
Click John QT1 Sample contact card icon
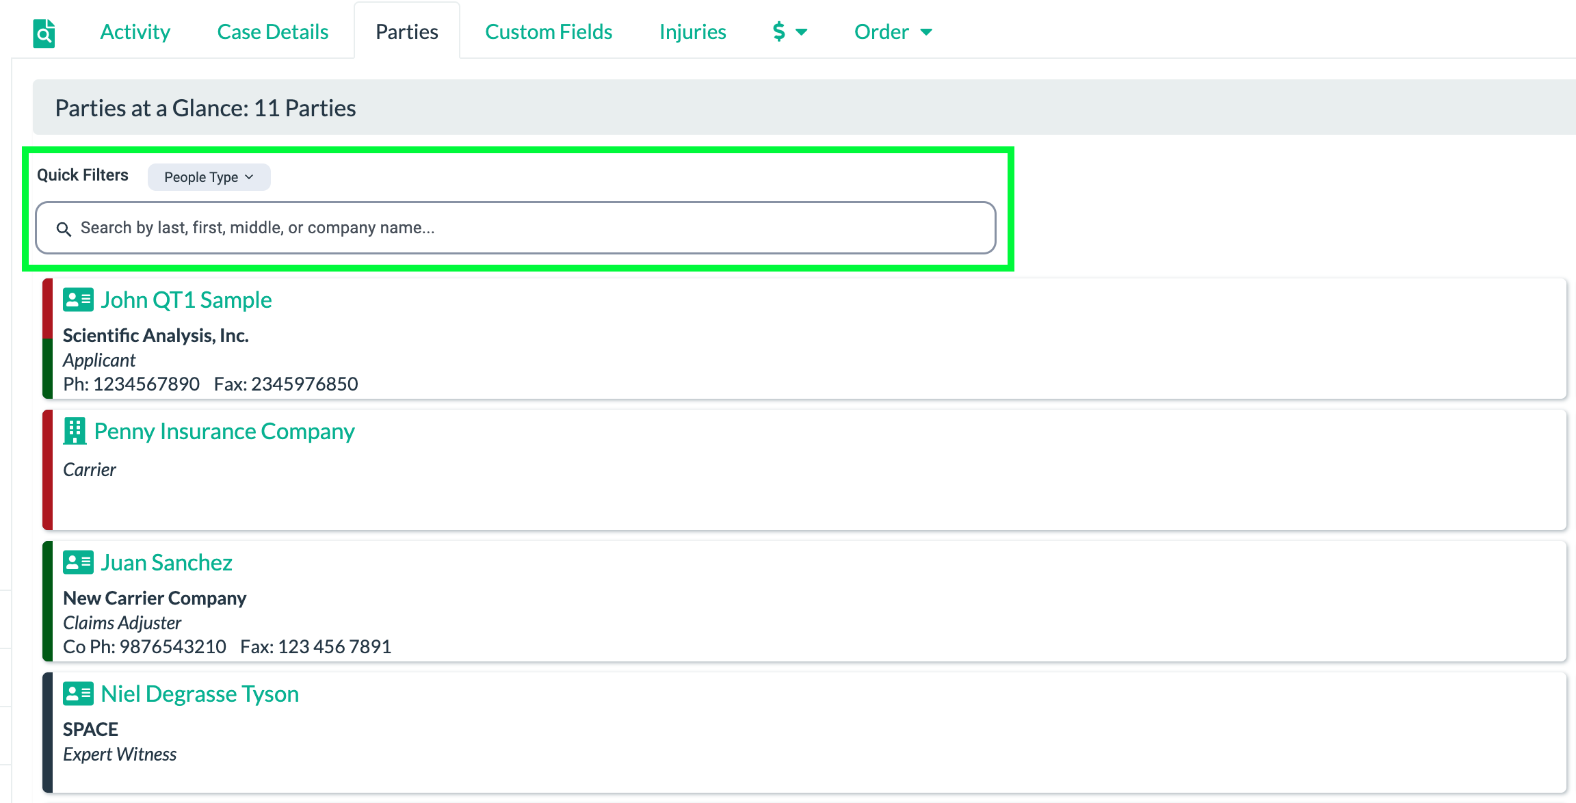78,300
